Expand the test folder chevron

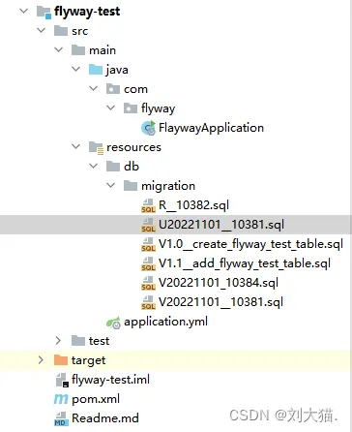(58, 340)
